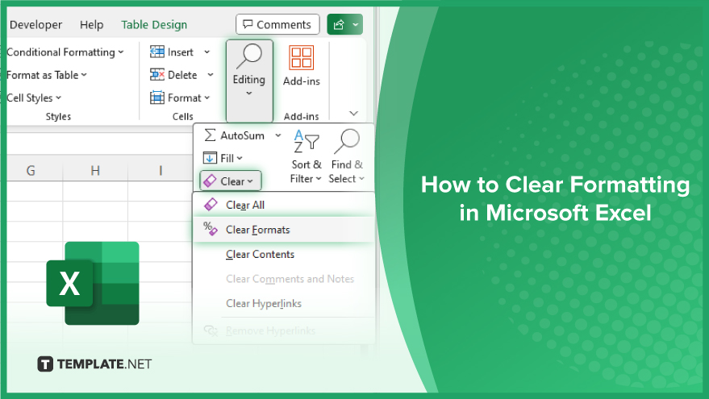Viewport: 709px width, 399px height.
Task: Click the Editing button label
Action: pyautogui.click(x=248, y=80)
